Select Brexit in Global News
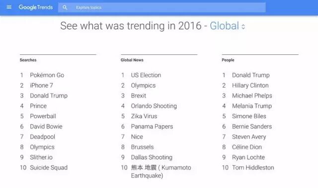The image size is (318, 188). 139,95
